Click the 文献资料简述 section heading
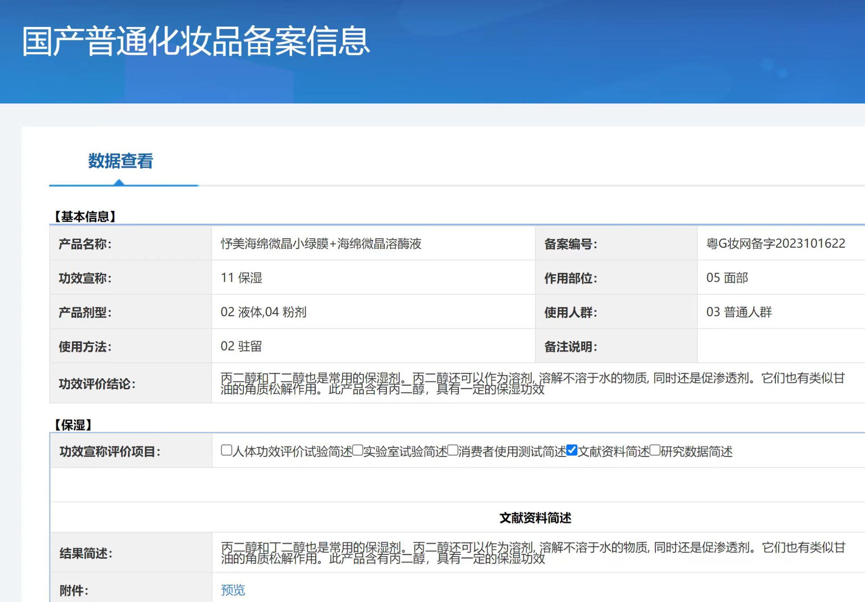Viewport: 865px width, 602px height. [x=535, y=518]
